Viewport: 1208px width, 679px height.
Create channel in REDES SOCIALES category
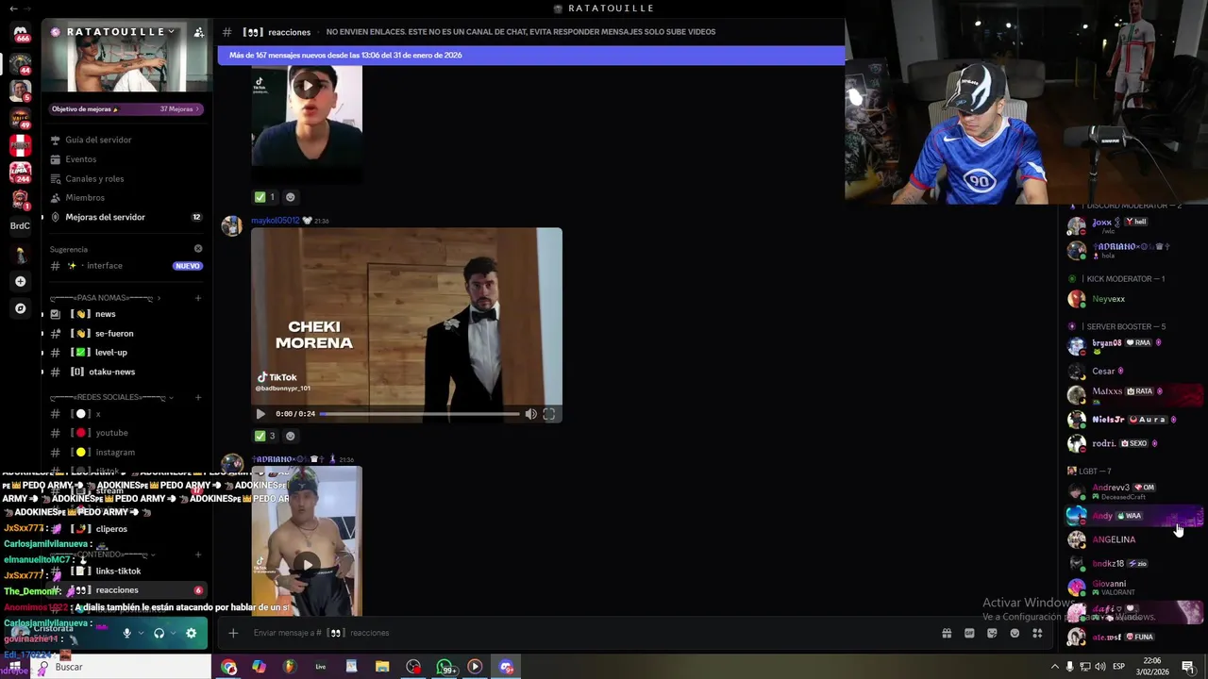pyautogui.click(x=198, y=397)
